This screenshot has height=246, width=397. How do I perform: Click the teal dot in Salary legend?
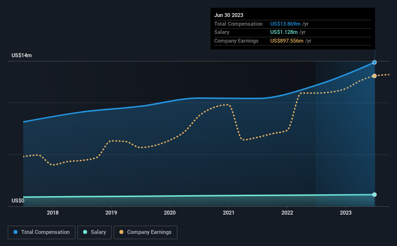(85, 232)
